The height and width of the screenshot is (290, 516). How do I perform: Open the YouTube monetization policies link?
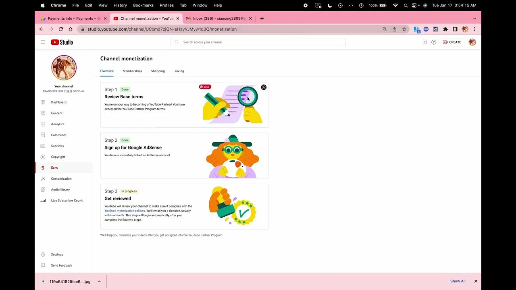pyautogui.click(x=125, y=211)
